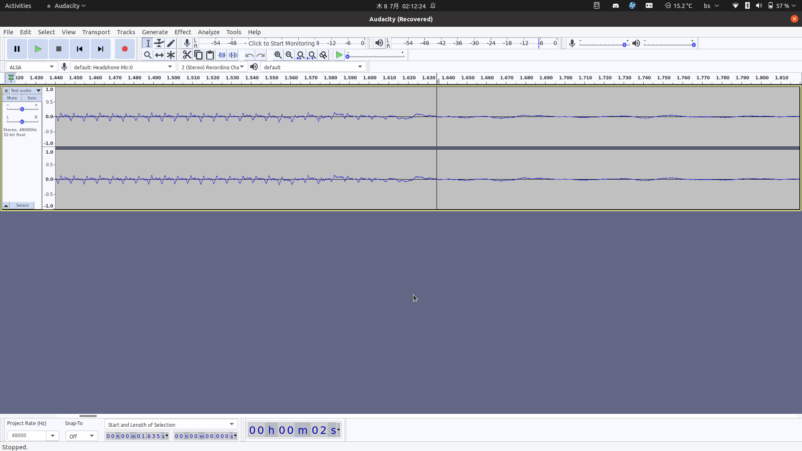Open the Snap-To dropdown

coord(81,436)
